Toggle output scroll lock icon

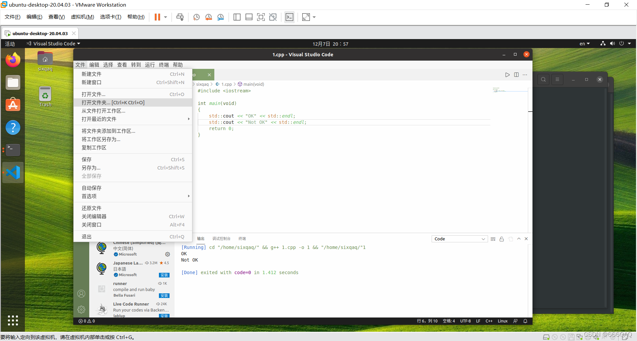(x=502, y=239)
